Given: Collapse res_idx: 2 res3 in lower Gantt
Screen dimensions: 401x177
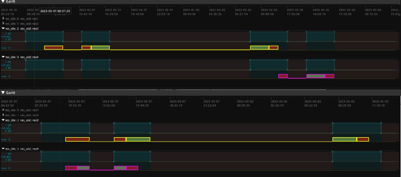Looking at the screenshot, I should tap(3, 120).
